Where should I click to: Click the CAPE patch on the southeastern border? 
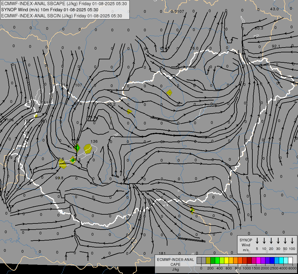pyautogui.click(x=192, y=210)
